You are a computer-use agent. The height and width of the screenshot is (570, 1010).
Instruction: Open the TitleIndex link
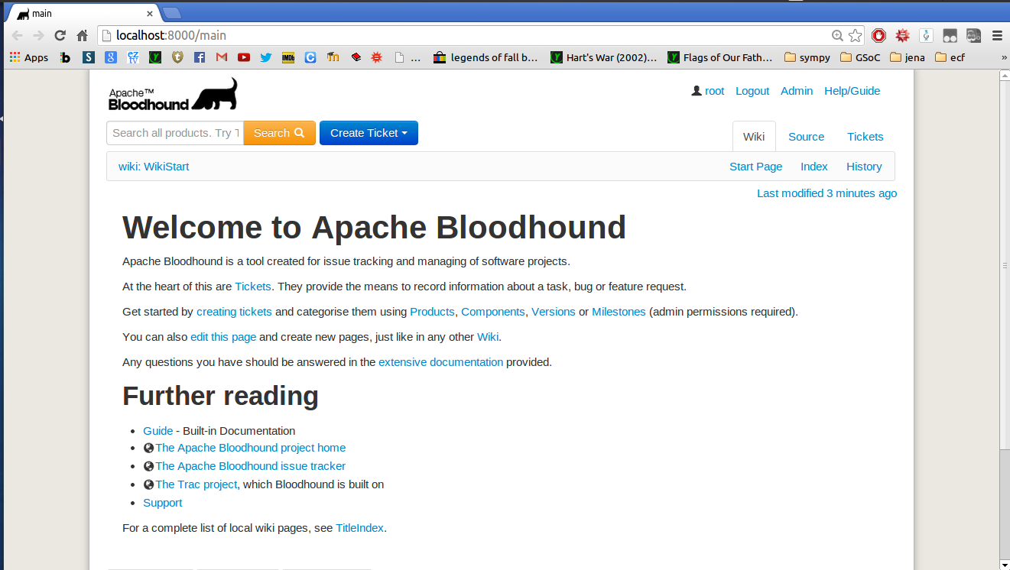click(359, 528)
